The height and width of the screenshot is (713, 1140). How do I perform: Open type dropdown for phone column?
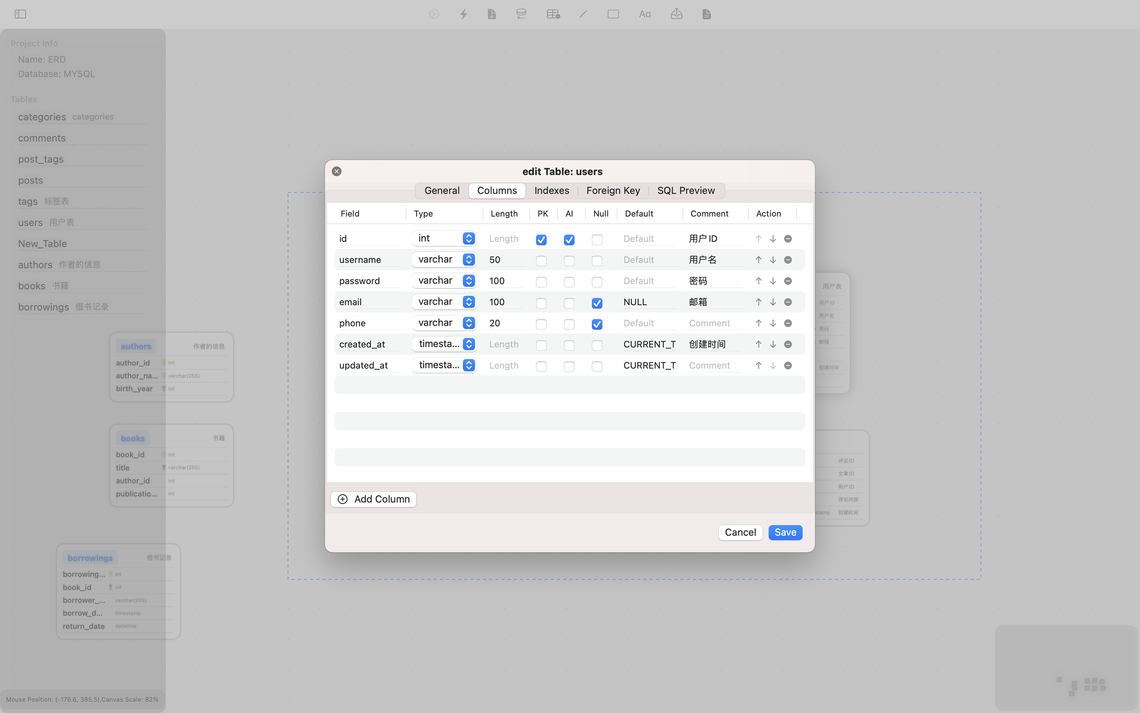pos(444,322)
